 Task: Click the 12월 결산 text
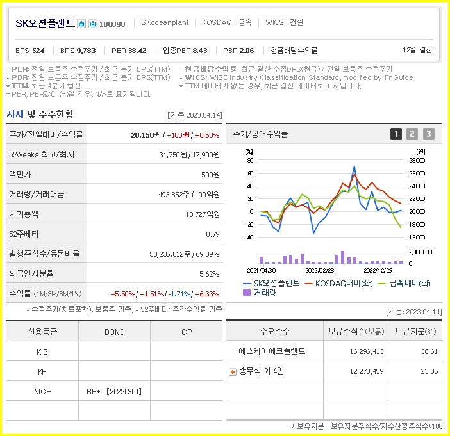click(417, 50)
